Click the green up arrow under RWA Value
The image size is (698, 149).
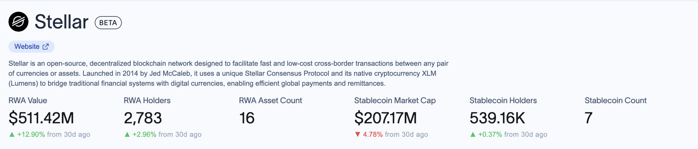[x=12, y=134]
